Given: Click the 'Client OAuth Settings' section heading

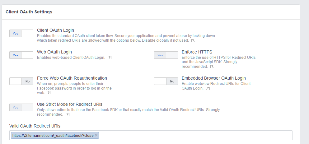Looking at the screenshot, I should pos(29,12).
